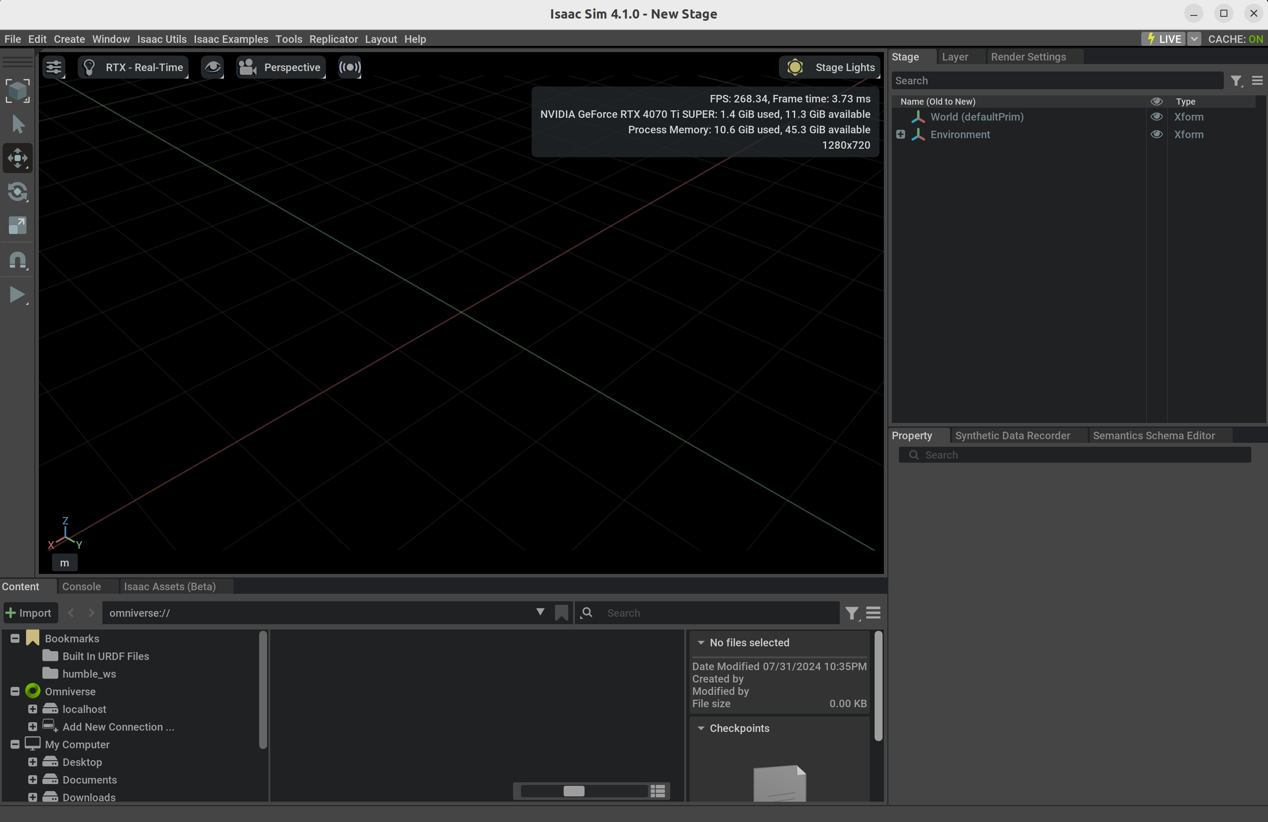
Task: Toggle the Snap magnet icon
Action: click(x=18, y=260)
